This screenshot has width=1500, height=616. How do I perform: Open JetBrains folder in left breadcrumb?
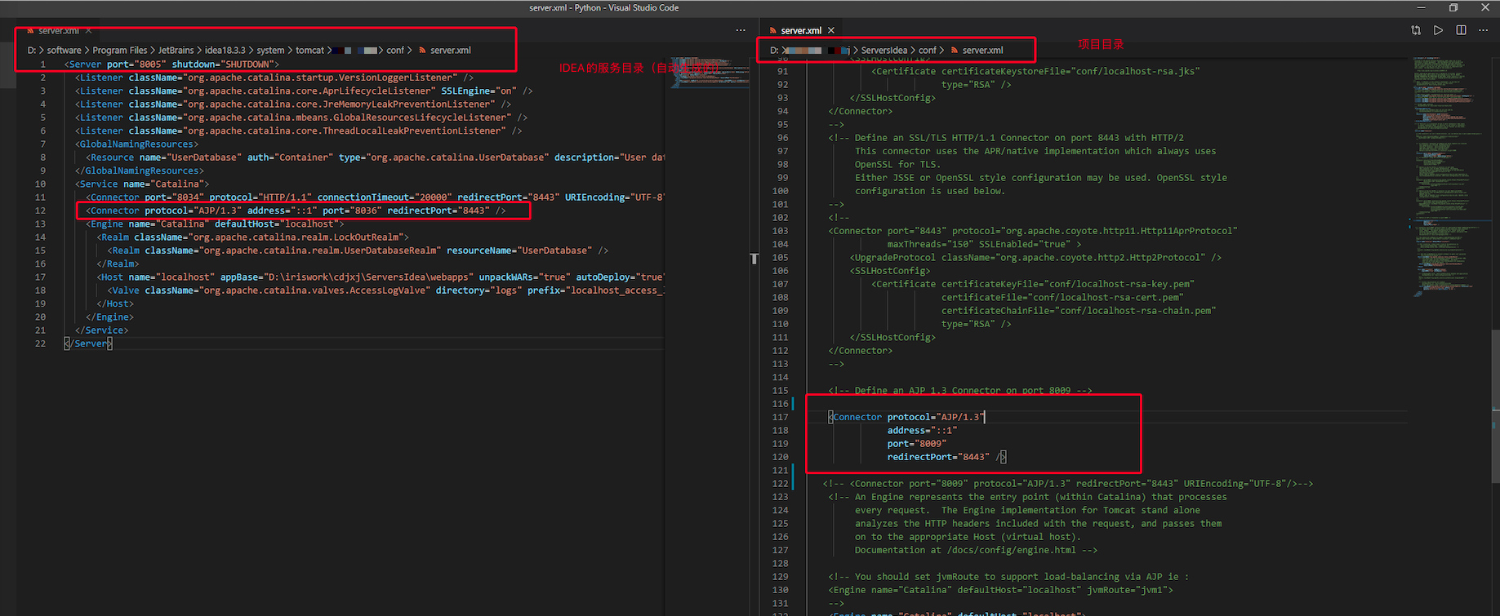(x=176, y=51)
